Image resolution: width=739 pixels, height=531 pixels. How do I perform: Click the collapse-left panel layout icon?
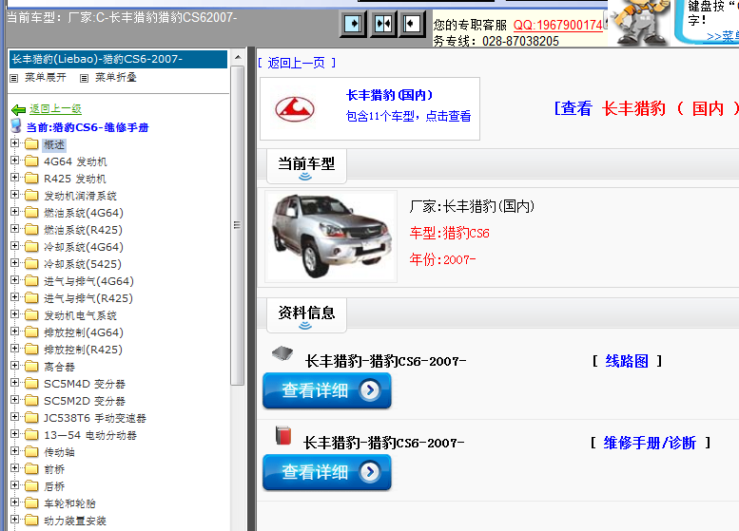[412, 24]
